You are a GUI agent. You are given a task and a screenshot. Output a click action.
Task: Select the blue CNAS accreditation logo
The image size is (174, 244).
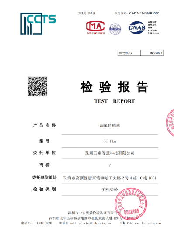pyautogui.click(x=137, y=27)
